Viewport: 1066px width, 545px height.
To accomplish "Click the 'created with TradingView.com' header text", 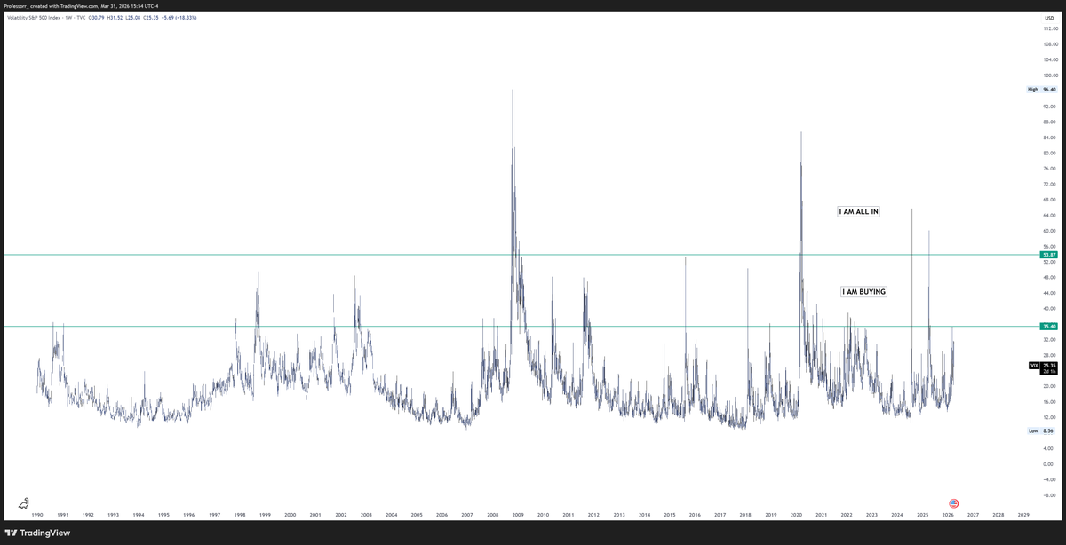I will [65, 5].
